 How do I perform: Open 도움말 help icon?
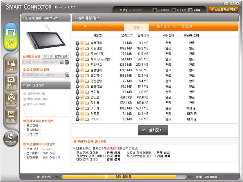click(190, 9)
